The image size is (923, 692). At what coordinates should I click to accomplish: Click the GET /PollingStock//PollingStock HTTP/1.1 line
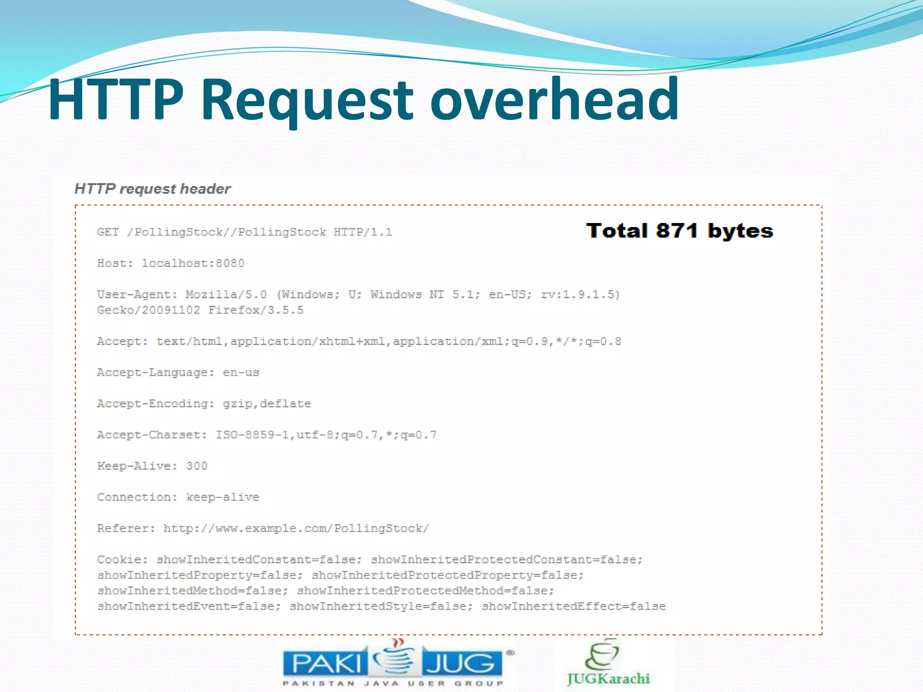(245, 232)
